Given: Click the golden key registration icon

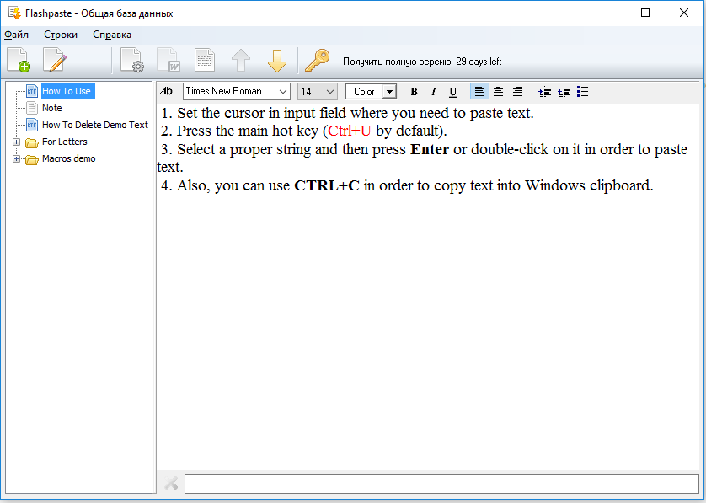Looking at the screenshot, I should point(317,61).
